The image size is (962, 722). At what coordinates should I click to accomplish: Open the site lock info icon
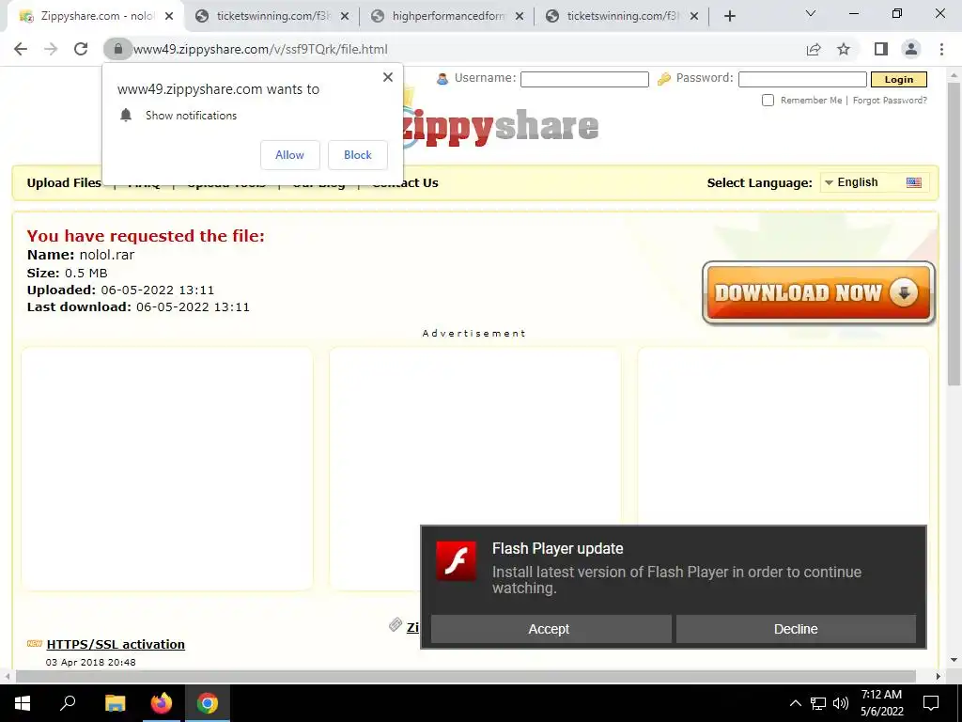pyautogui.click(x=117, y=49)
